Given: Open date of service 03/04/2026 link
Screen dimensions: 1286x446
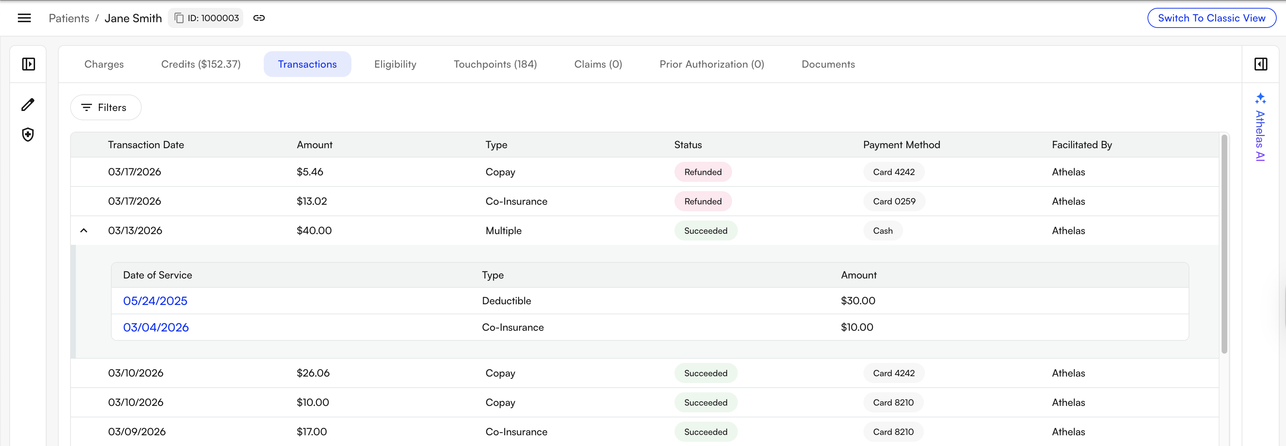Looking at the screenshot, I should click(156, 327).
